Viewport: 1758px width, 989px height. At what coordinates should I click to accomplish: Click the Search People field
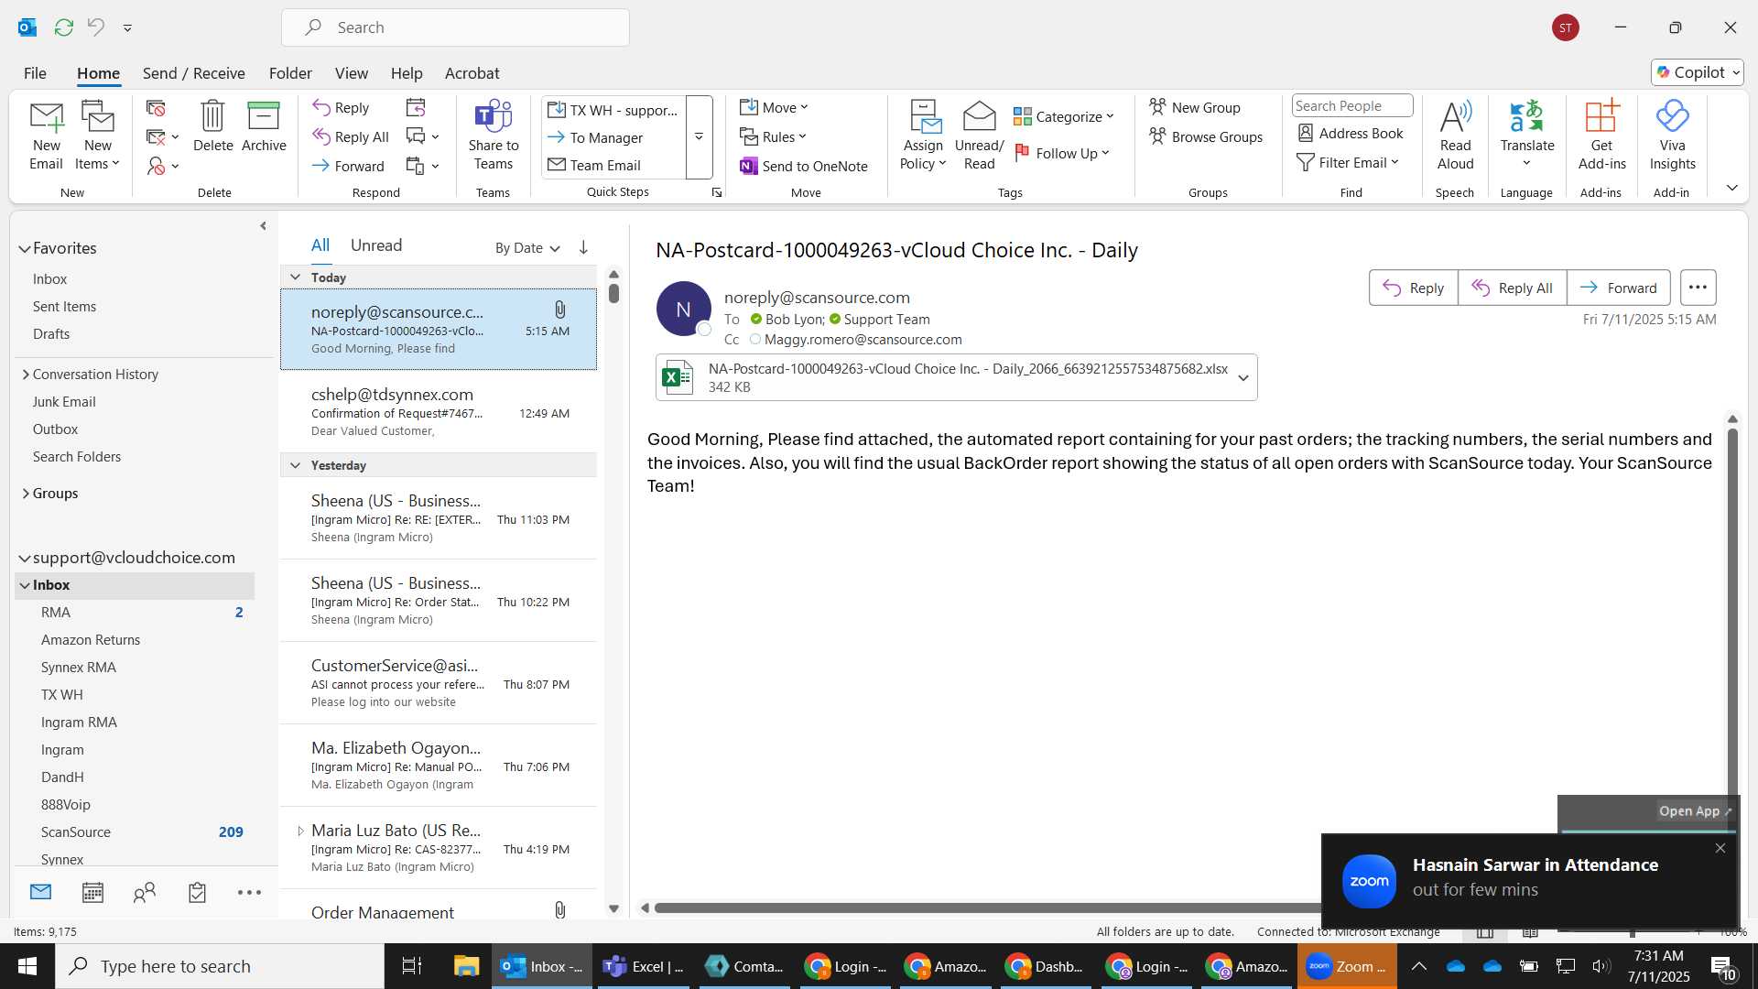1352,106
